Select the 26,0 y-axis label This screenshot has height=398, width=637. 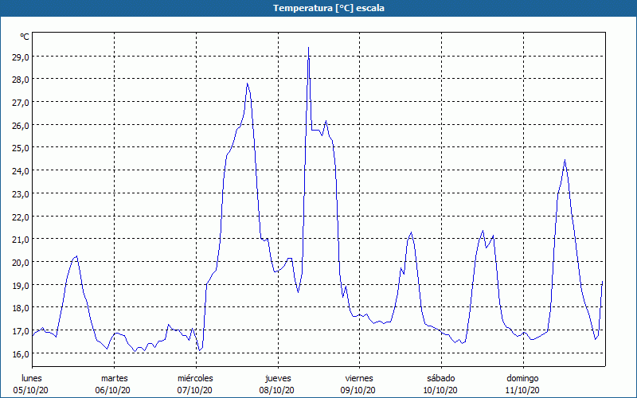[x=21, y=126]
